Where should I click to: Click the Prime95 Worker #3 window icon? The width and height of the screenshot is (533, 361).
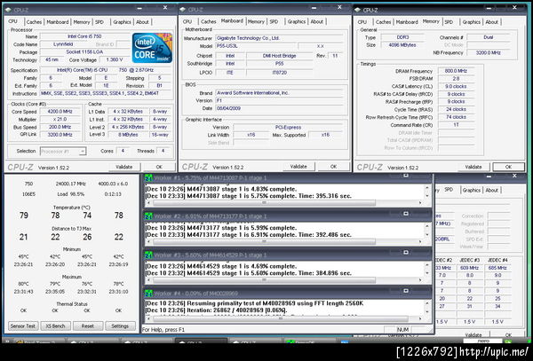coord(148,255)
